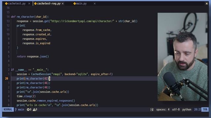
Task: Click the python filetype indicator
Action: pos(187,109)
